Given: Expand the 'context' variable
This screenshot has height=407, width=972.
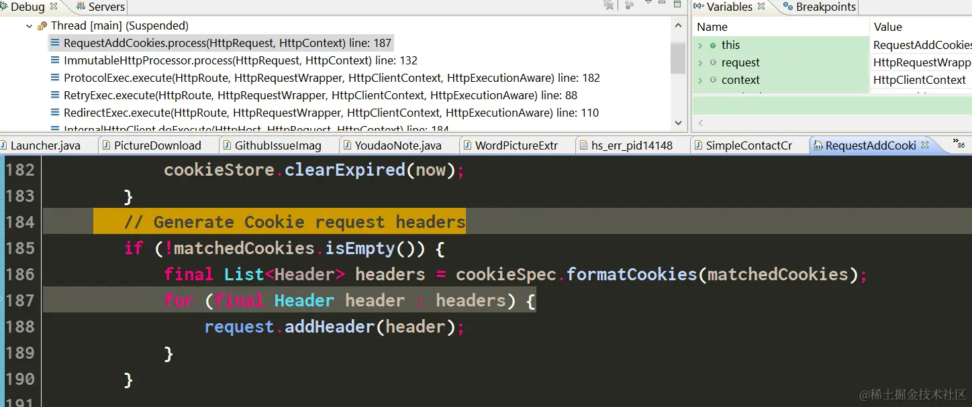Looking at the screenshot, I should tap(700, 80).
